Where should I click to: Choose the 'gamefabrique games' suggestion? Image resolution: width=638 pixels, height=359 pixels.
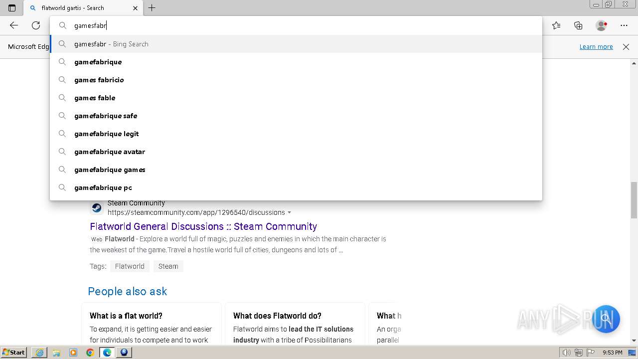[296, 170]
